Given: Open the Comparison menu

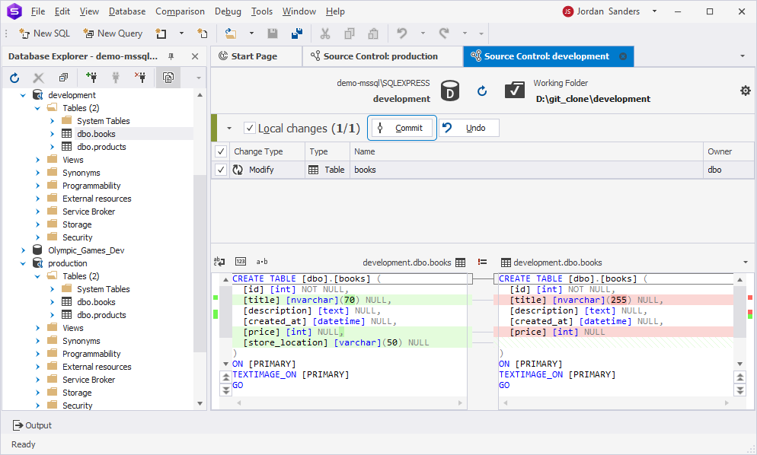Looking at the screenshot, I should pyautogui.click(x=180, y=11).
